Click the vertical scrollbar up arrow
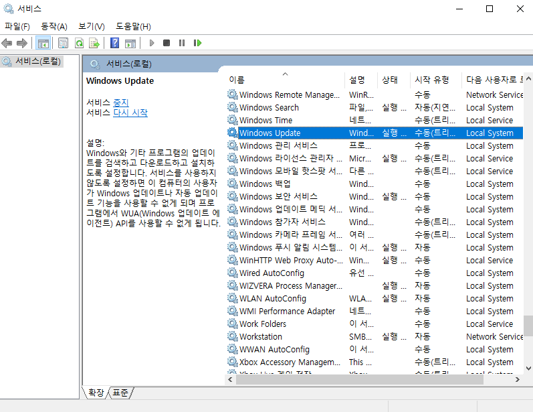Screen dimensions: 533x412 (x=528, y=78)
